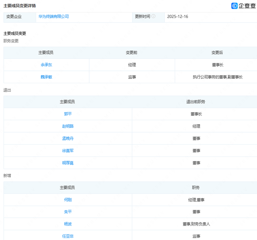Select 何刚 in the 新增 table

[68, 199]
